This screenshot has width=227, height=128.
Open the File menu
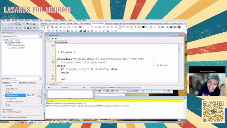[x=4, y=20]
